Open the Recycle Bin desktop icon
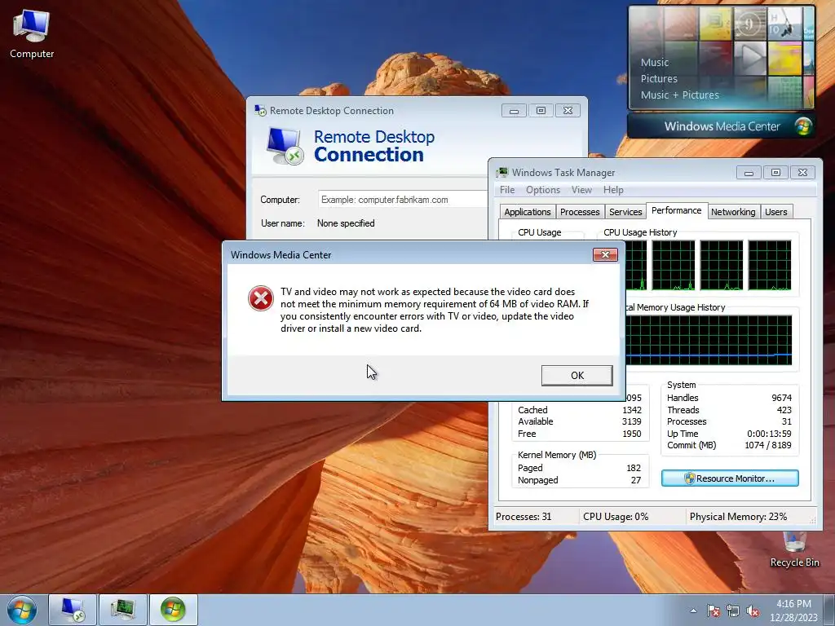Image resolution: width=835 pixels, height=626 pixels. point(794,550)
